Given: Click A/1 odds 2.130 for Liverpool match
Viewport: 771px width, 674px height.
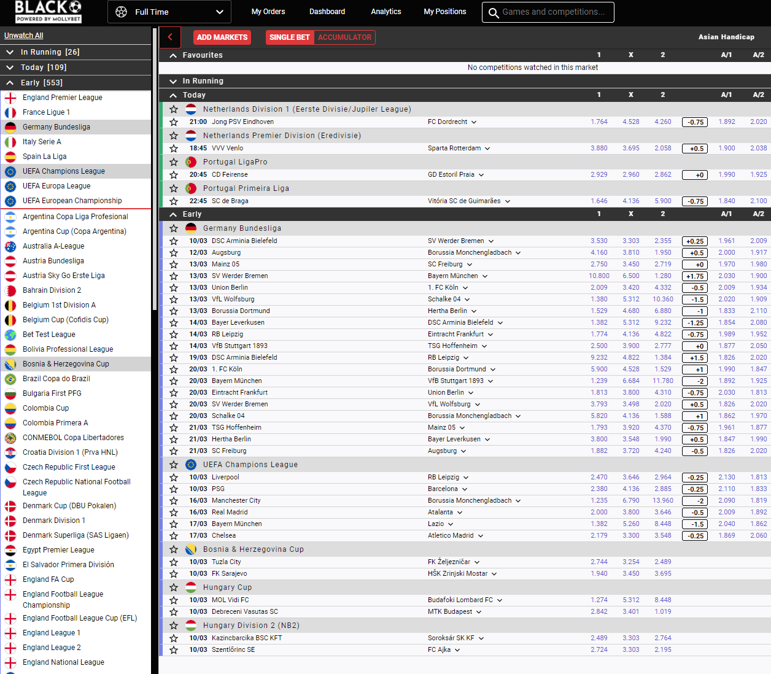Looking at the screenshot, I should pos(727,478).
